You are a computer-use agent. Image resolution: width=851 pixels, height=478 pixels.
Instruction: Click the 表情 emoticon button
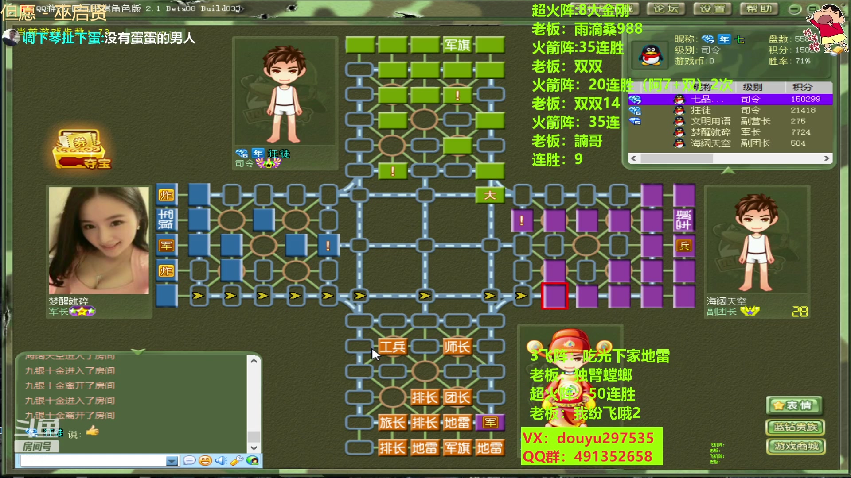click(x=794, y=405)
